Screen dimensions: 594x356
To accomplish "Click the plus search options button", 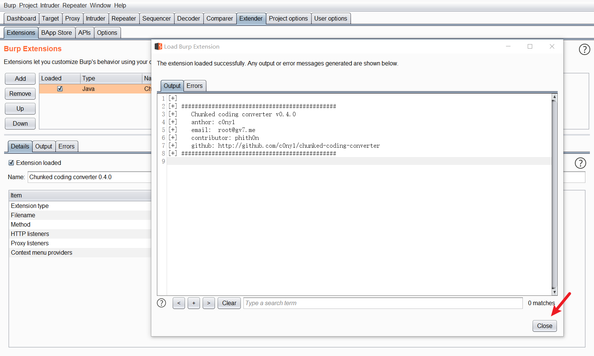I will pos(194,303).
